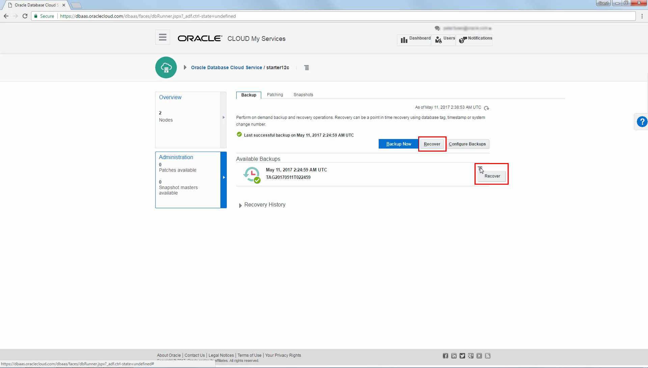
Task: Refresh the page timestamp
Action: (486, 108)
